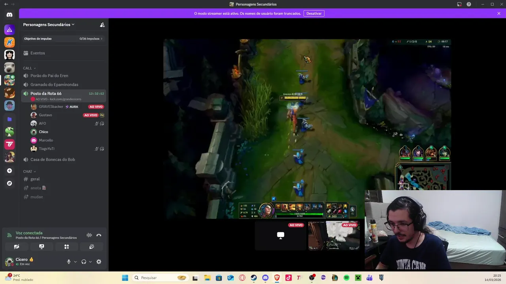This screenshot has width=506, height=284.
Task: Open noise suppression waveform icon
Action: coord(89,235)
